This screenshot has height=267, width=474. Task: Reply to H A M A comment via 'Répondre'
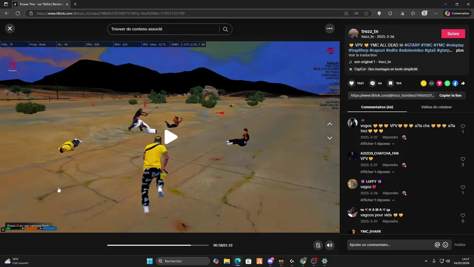point(390,221)
